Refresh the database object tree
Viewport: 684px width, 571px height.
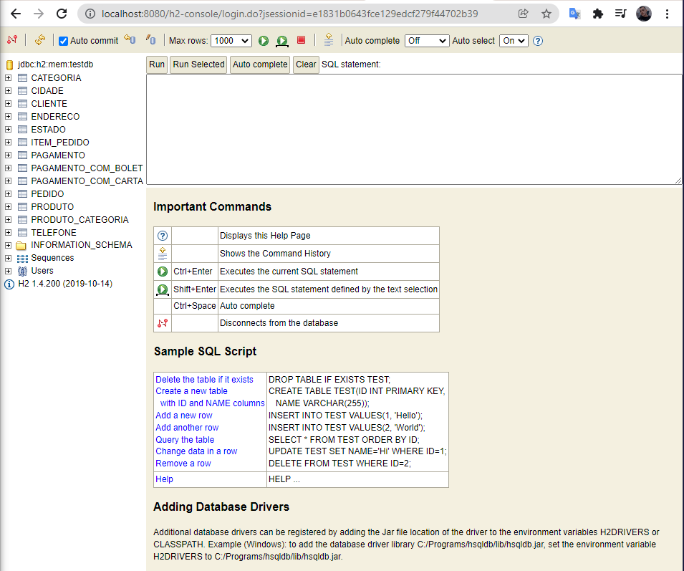[40, 40]
